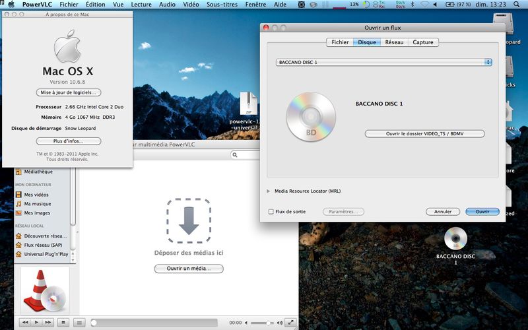
Task: Click the playback position seek bar
Action: (x=154, y=323)
